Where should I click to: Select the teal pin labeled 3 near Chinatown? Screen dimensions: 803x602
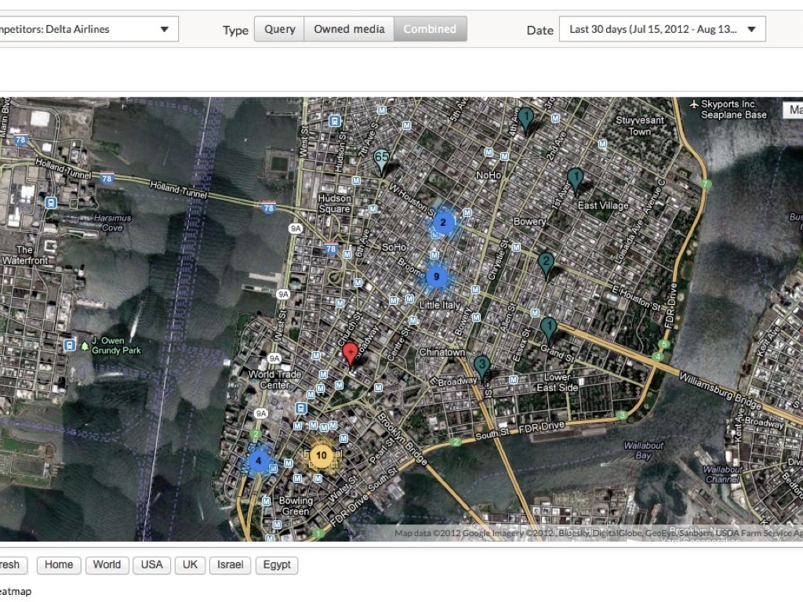click(482, 365)
